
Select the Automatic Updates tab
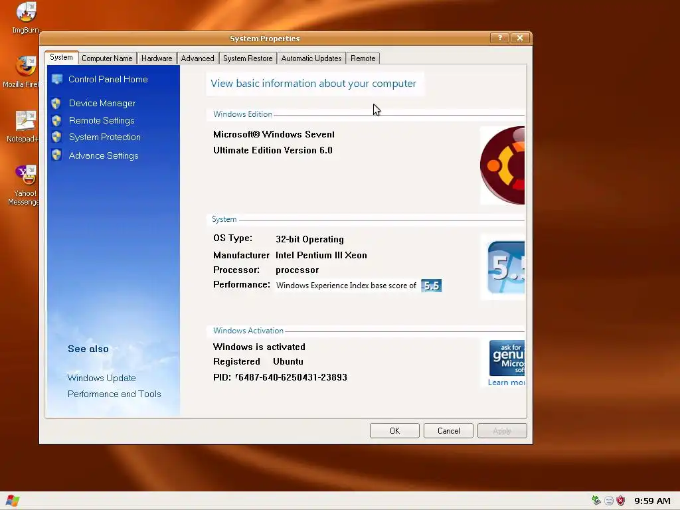click(311, 58)
